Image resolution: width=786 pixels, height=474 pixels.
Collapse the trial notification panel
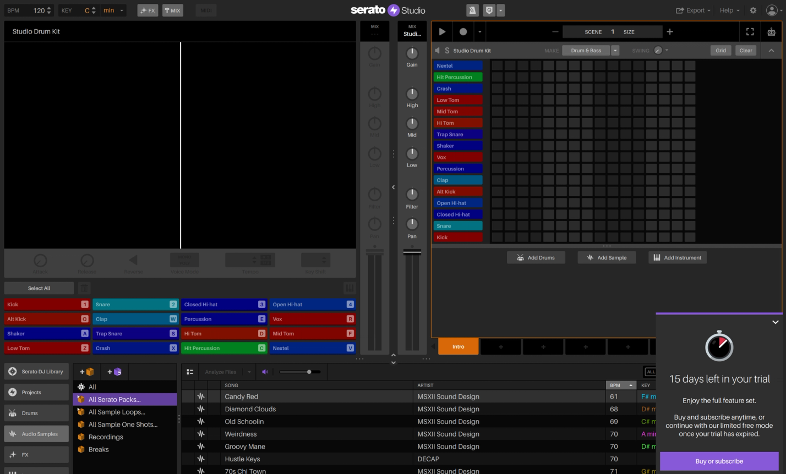click(776, 322)
